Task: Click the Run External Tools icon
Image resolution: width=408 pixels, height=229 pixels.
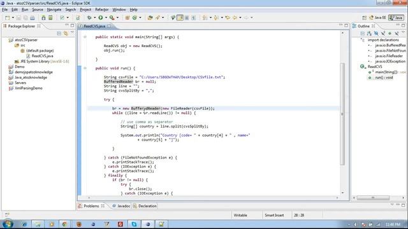Action: tap(112, 18)
